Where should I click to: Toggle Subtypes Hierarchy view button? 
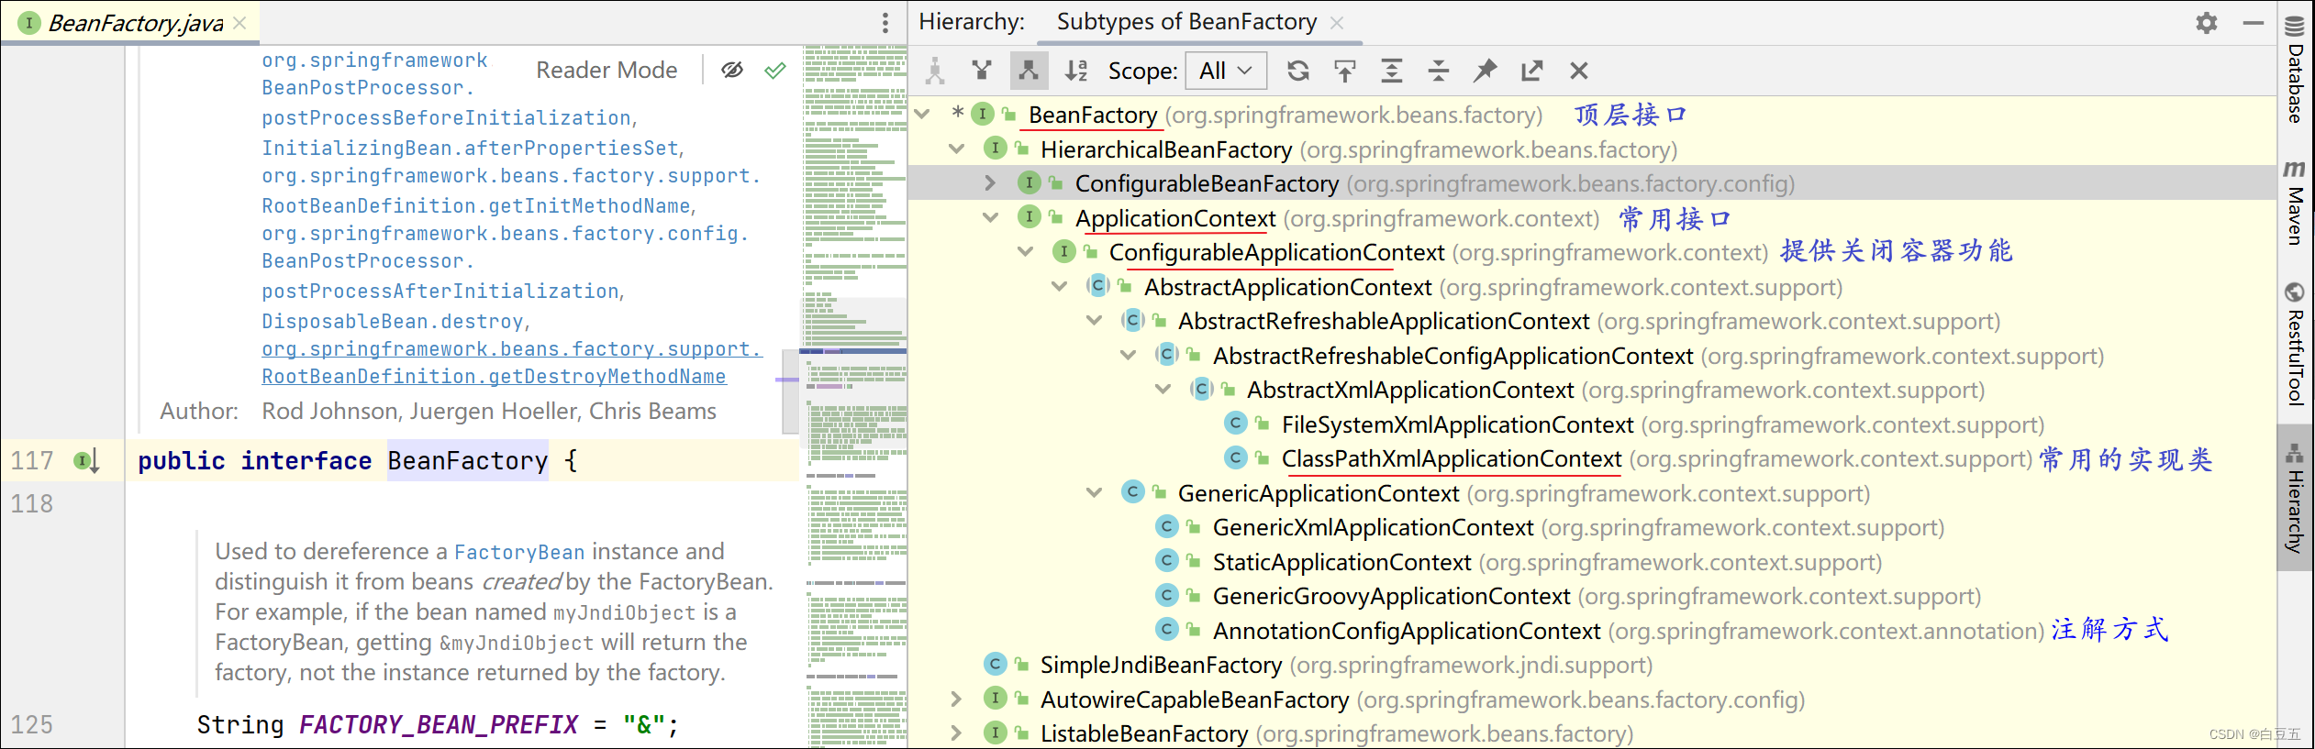(1029, 71)
